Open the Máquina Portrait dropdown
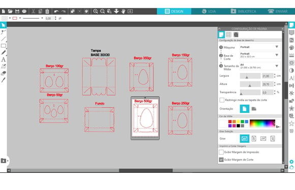Screen dimensions: 295x190 260,47
